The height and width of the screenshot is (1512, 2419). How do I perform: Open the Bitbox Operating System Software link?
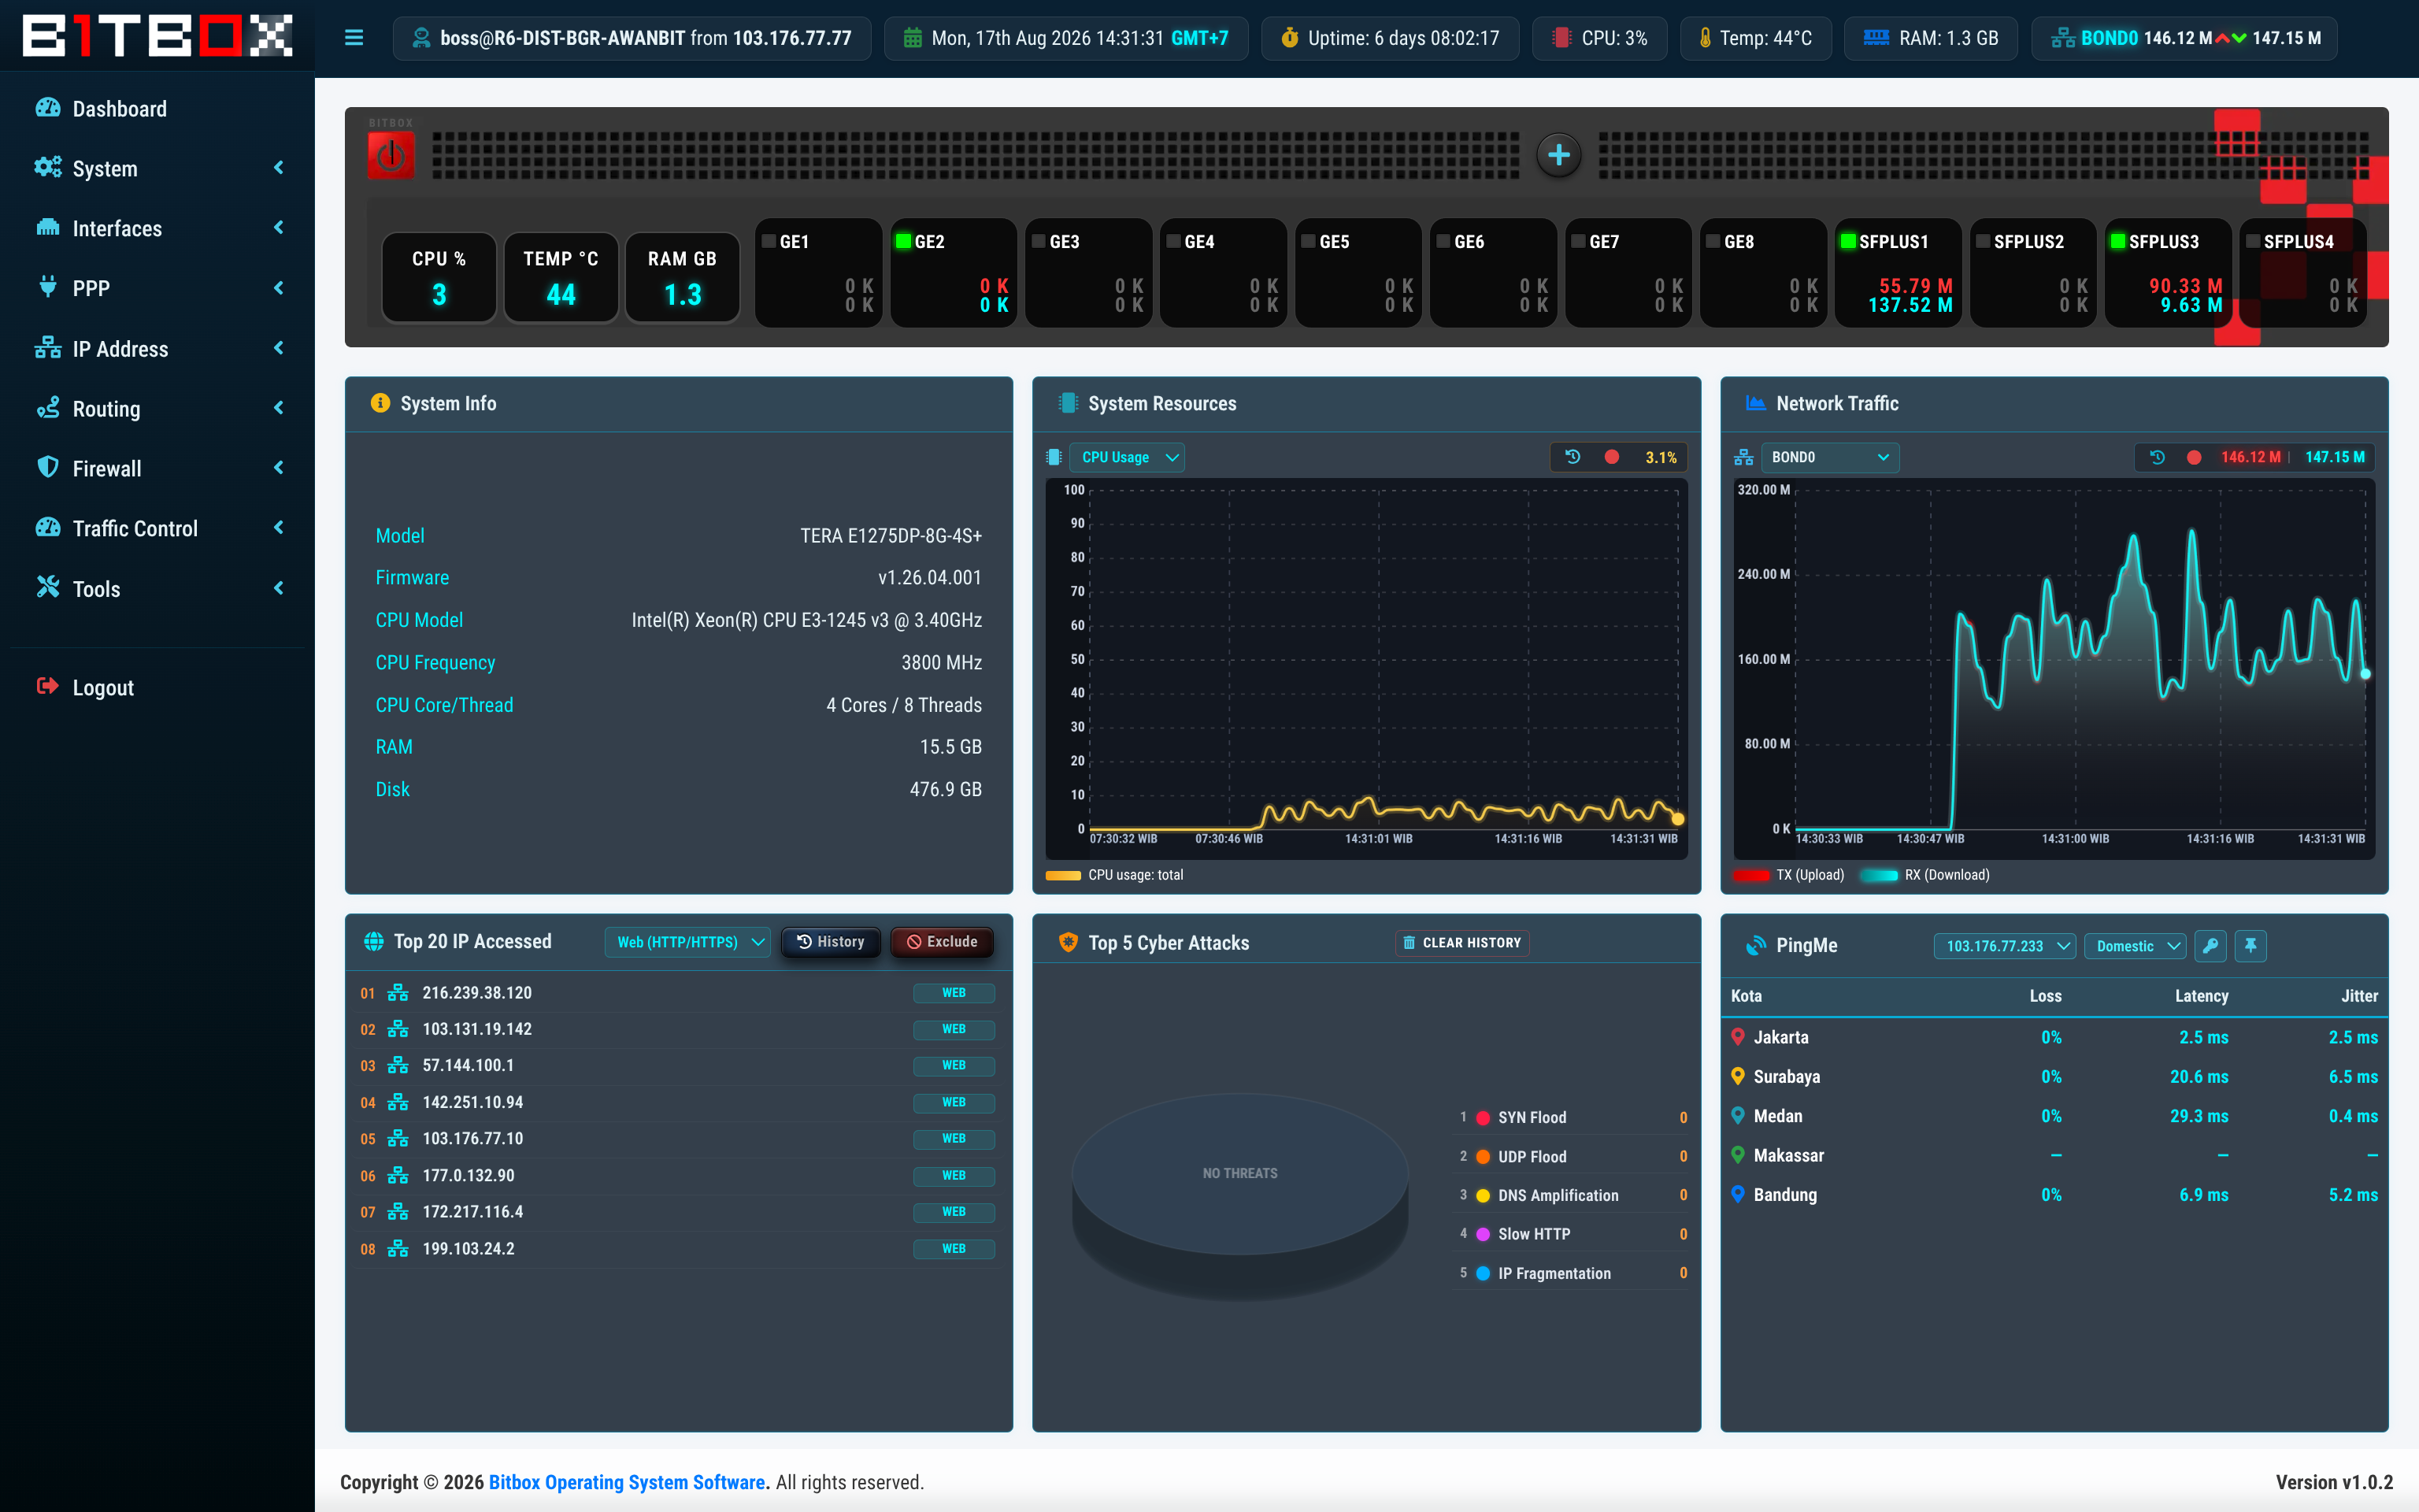[x=627, y=1482]
